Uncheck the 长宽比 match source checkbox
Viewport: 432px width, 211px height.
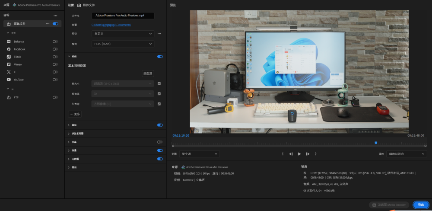tap(159, 104)
